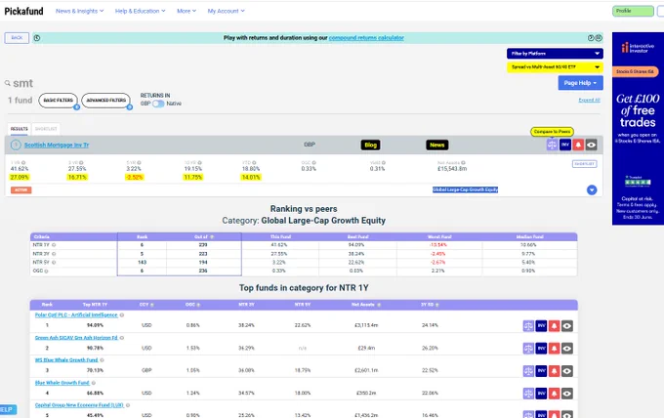Image resolution: width=664 pixels, height=418 pixels.
Task: Click the search magnifier icon next to smt
Action: coord(8,83)
